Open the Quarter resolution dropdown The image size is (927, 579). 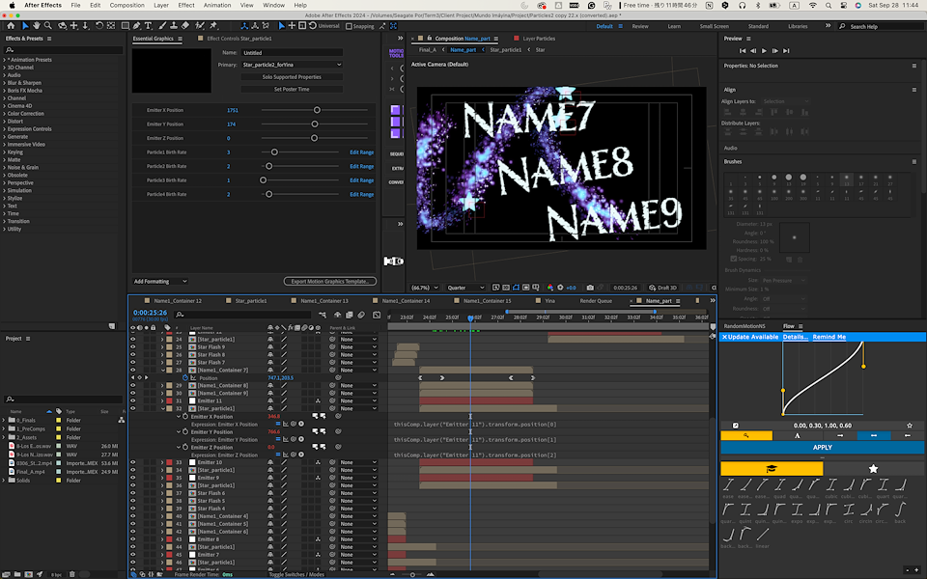(466, 288)
